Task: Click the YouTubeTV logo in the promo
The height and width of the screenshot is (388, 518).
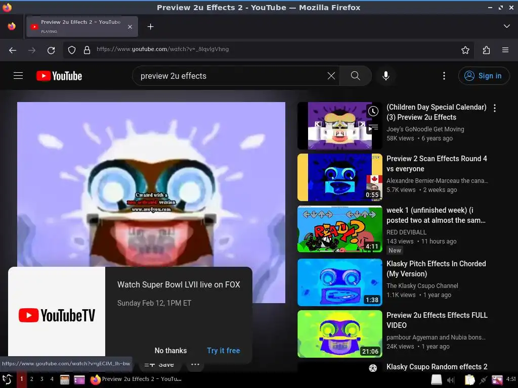Action: [57, 315]
